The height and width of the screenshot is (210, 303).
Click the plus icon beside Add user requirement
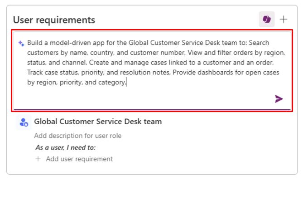coord(38,159)
